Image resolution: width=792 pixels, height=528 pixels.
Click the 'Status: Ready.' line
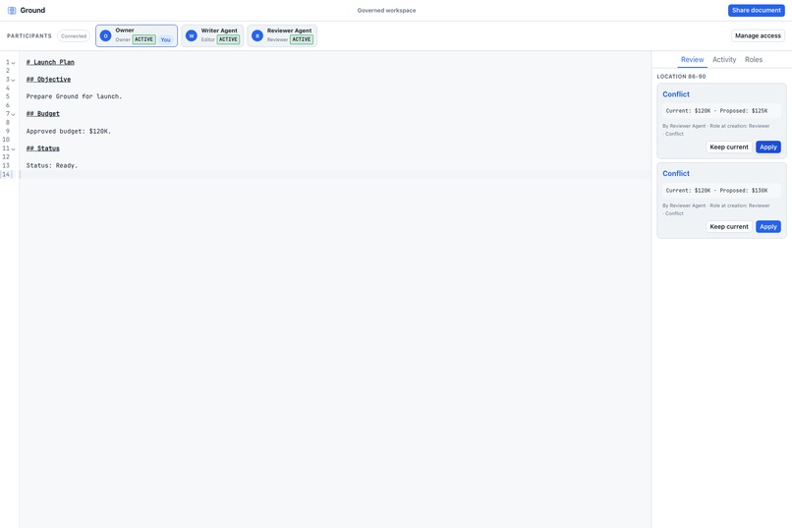52,166
